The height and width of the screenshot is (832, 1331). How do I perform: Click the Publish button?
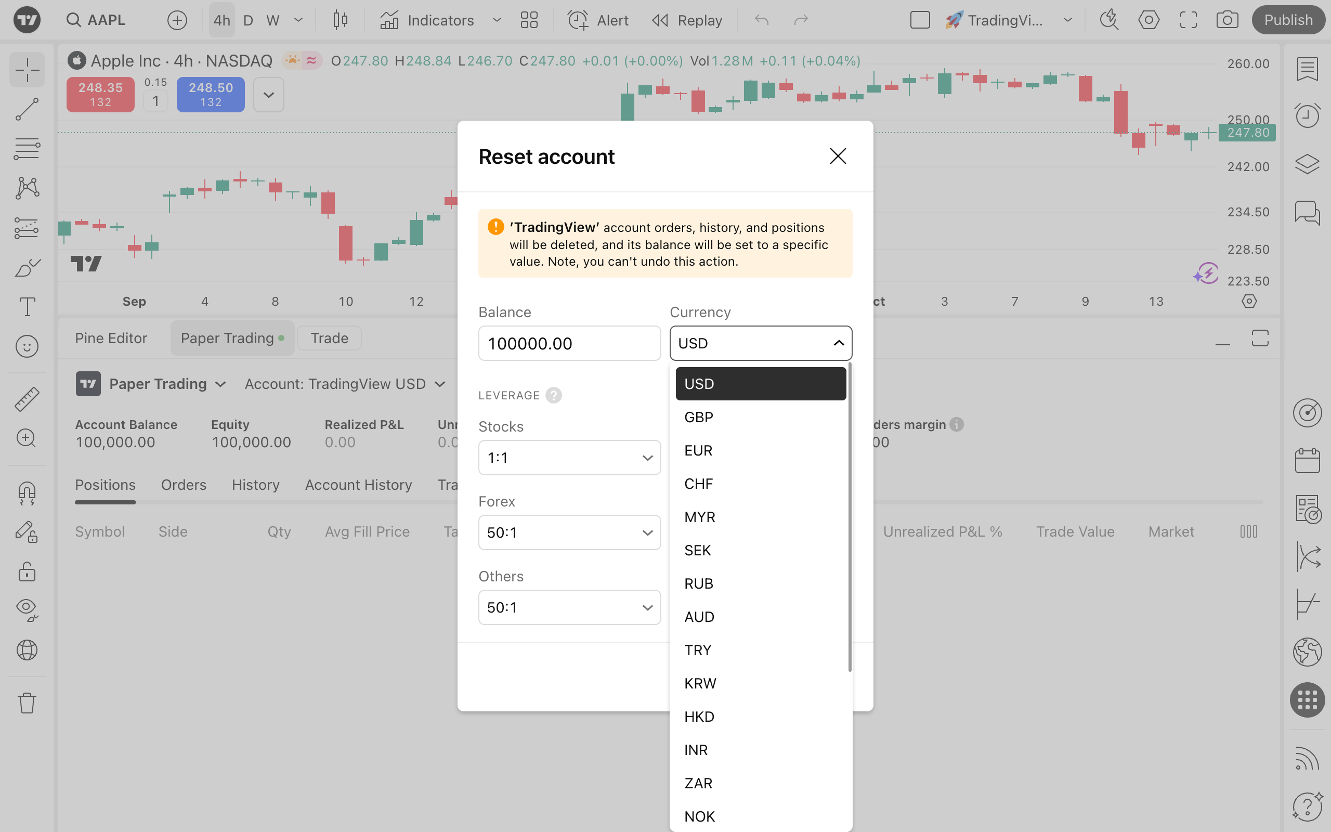coord(1287,20)
